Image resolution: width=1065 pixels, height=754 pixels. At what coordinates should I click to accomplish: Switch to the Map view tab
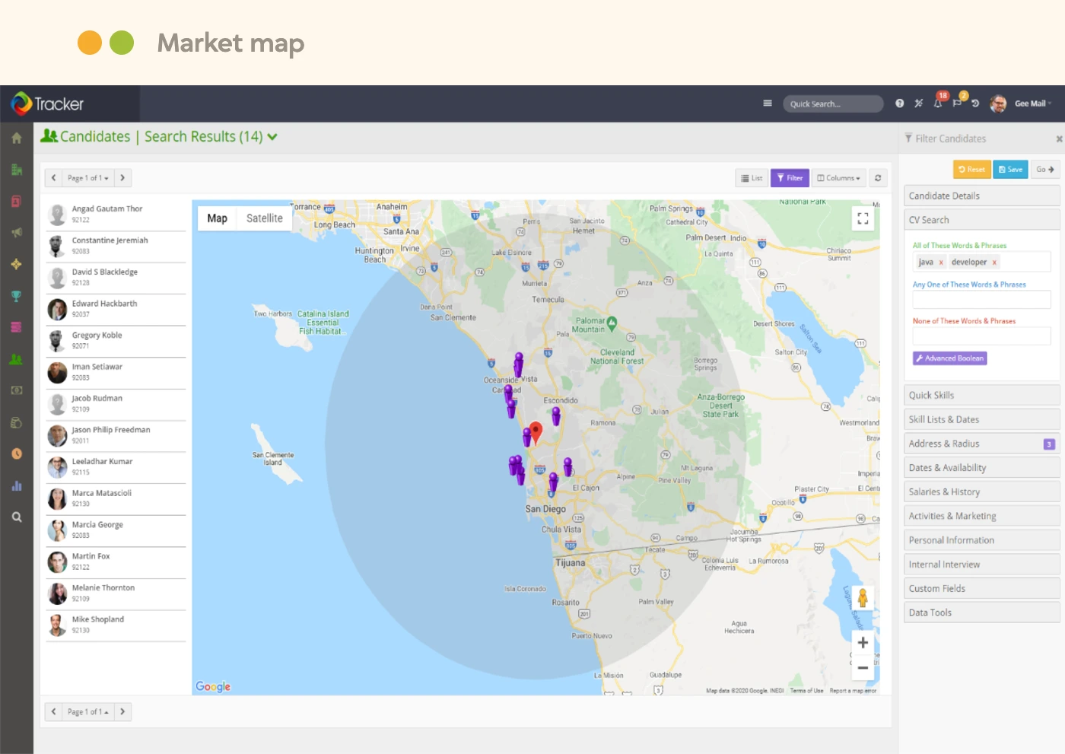(x=218, y=218)
